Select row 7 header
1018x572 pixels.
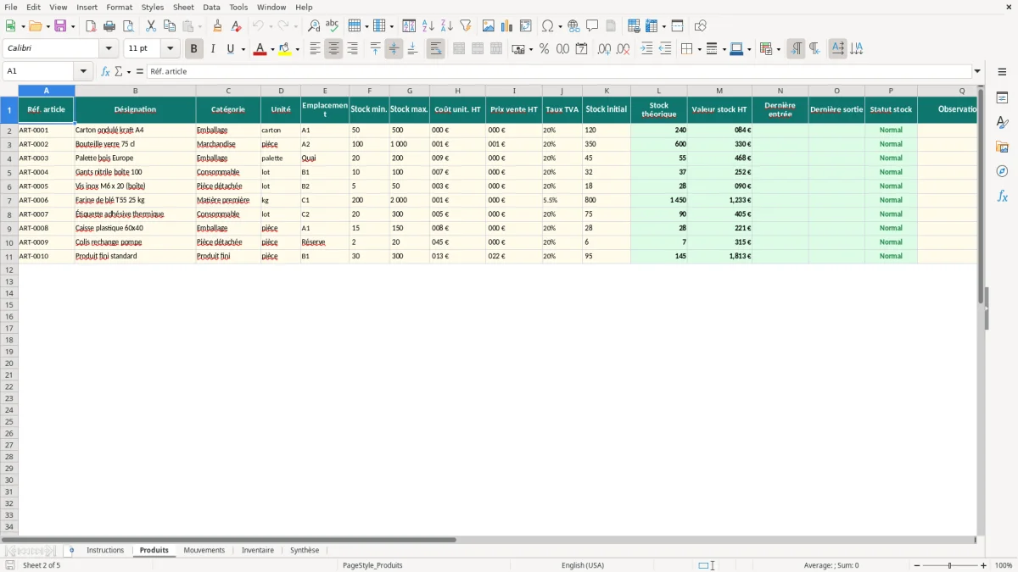[9, 200]
